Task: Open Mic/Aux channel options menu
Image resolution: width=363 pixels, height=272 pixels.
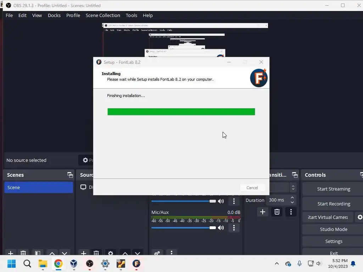Action: click(x=234, y=228)
